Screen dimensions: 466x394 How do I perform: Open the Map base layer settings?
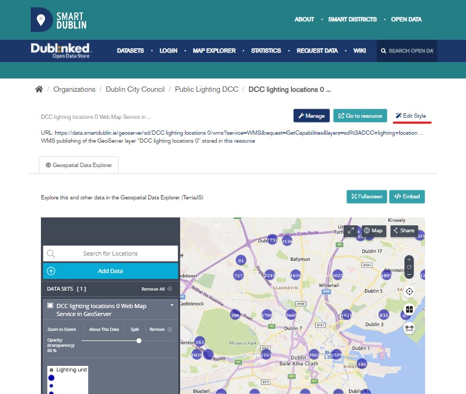point(374,231)
